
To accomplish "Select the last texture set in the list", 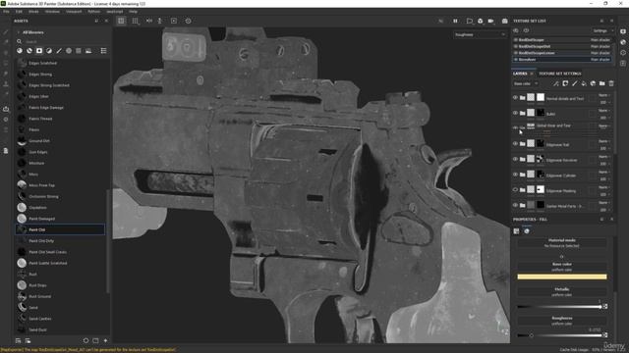I will coord(562,59).
